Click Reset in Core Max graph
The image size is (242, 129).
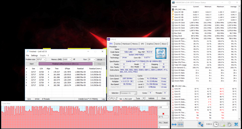pyautogui.click(x=165, y=123)
